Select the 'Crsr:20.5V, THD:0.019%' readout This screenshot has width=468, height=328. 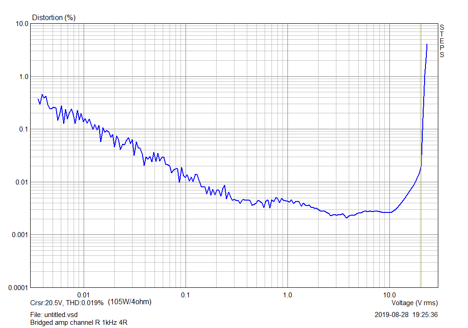pyautogui.click(x=67, y=303)
